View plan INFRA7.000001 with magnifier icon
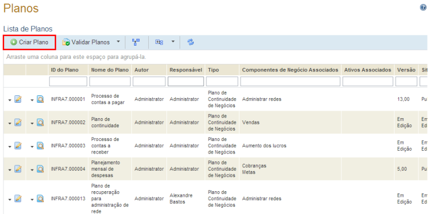Viewport: 431px width, 214px height. click(x=40, y=99)
